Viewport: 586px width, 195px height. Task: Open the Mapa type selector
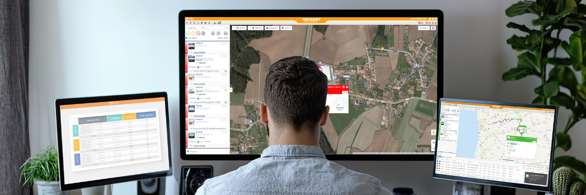click(423, 28)
